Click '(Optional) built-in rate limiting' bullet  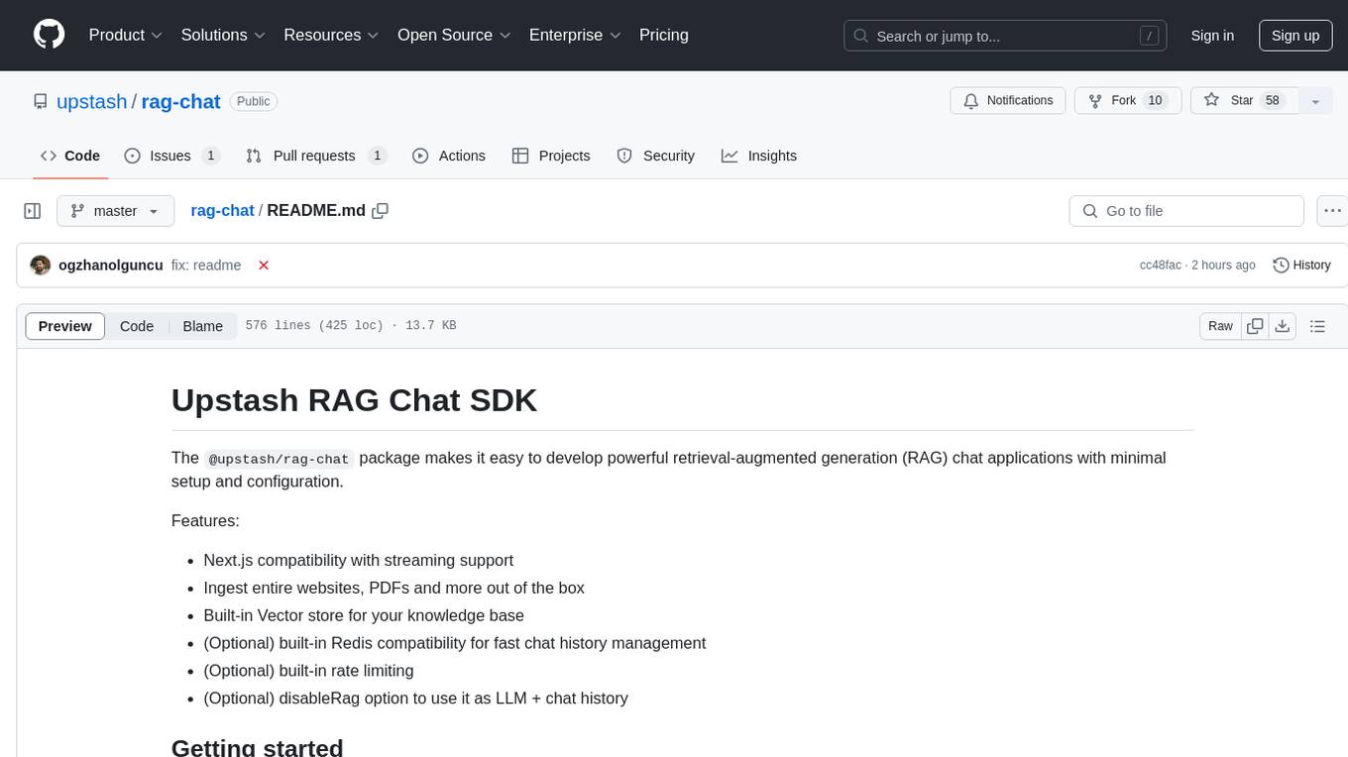pyautogui.click(x=308, y=671)
